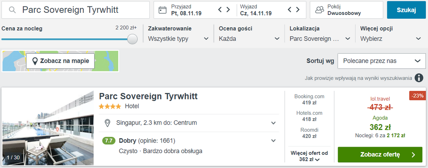Open the Zobacz na mapie map view
428x168 pixels.
click(x=60, y=61)
